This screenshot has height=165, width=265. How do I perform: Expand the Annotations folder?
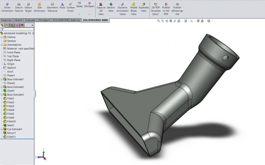pos(2,45)
